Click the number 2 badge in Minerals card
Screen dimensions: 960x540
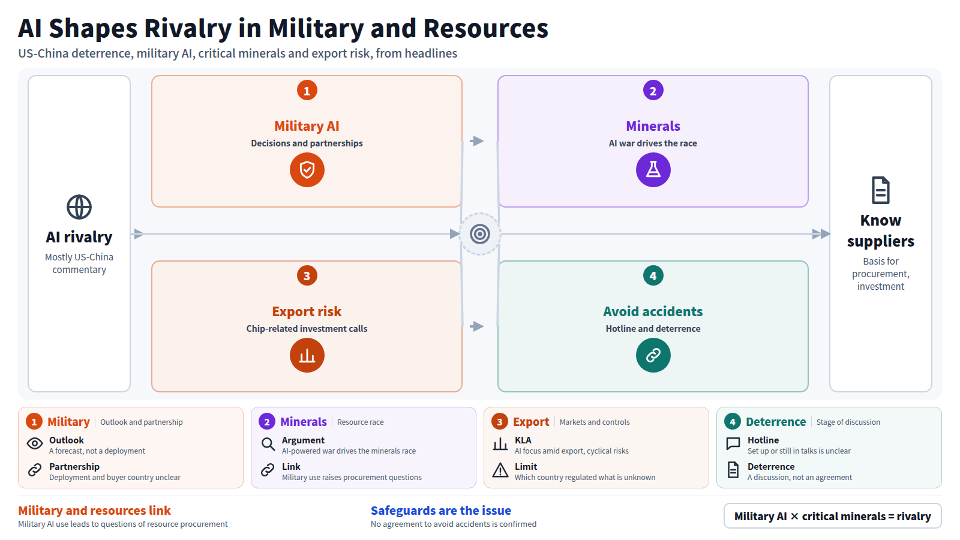click(653, 91)
